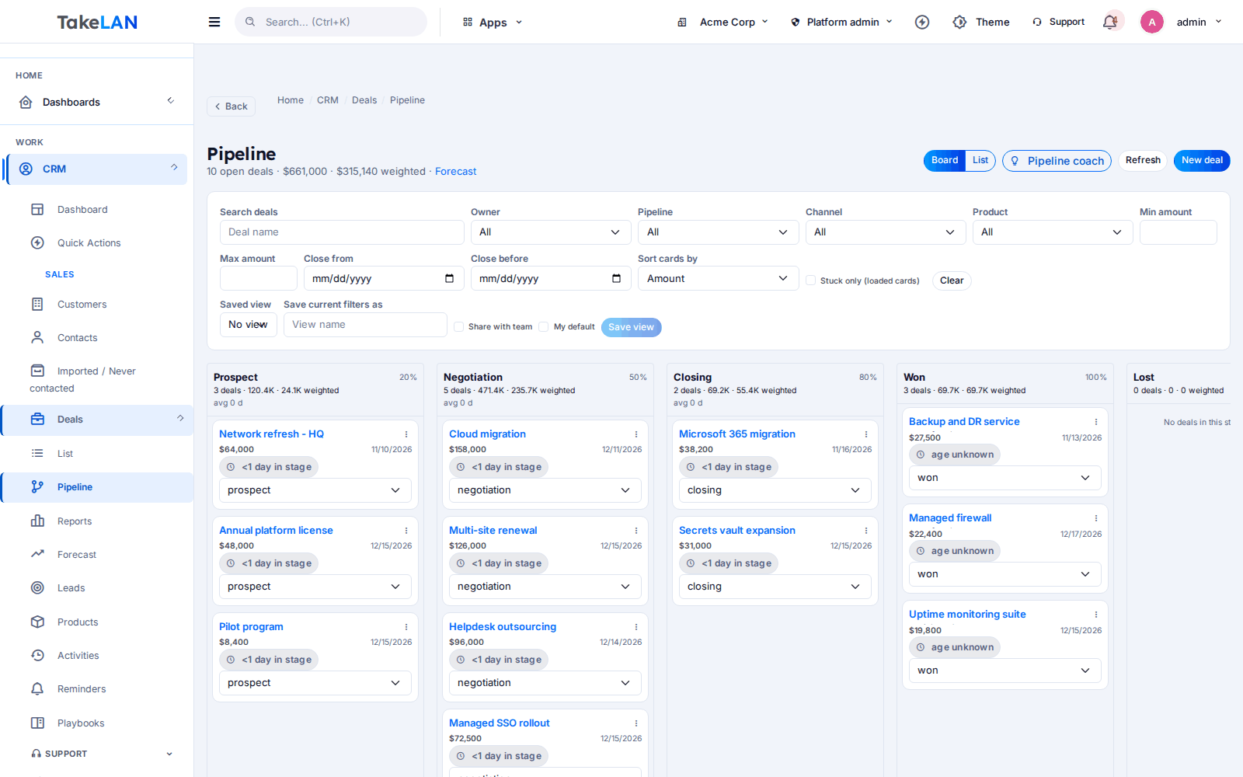Viewport: 1243px width, 777px height.
Task: Enable Stuck only checkbox
Action: pyautogui.click(x=810, y=280)
